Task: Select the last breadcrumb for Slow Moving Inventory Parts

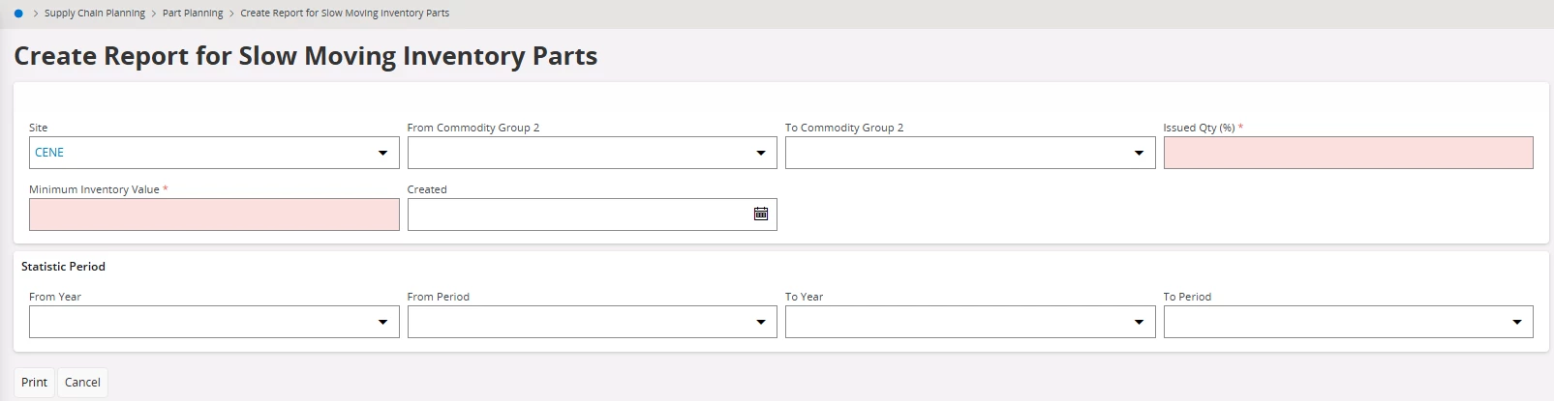Action: pos(345,14)
